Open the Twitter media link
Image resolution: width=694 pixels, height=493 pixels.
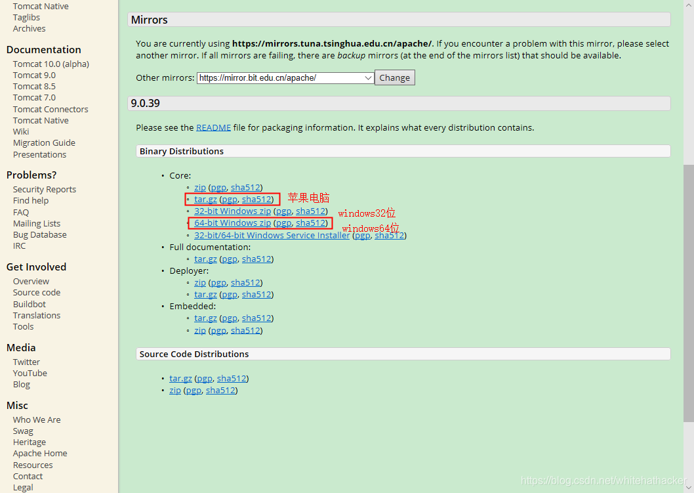(x=26, y=362)
